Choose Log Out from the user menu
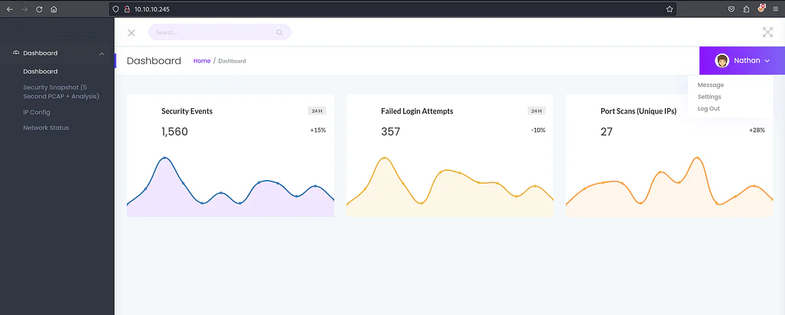785x315 pixels. pyautogui.click(x=708, y=108)
